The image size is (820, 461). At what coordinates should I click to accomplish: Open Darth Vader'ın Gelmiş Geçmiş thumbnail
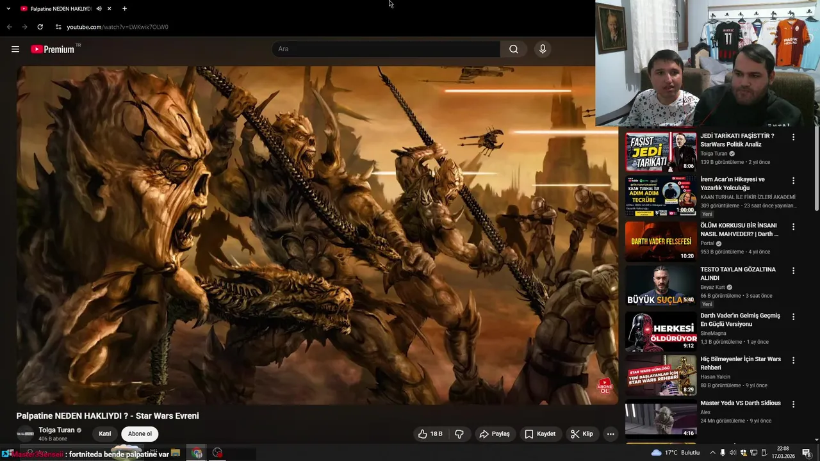click(x=660, y=332)
